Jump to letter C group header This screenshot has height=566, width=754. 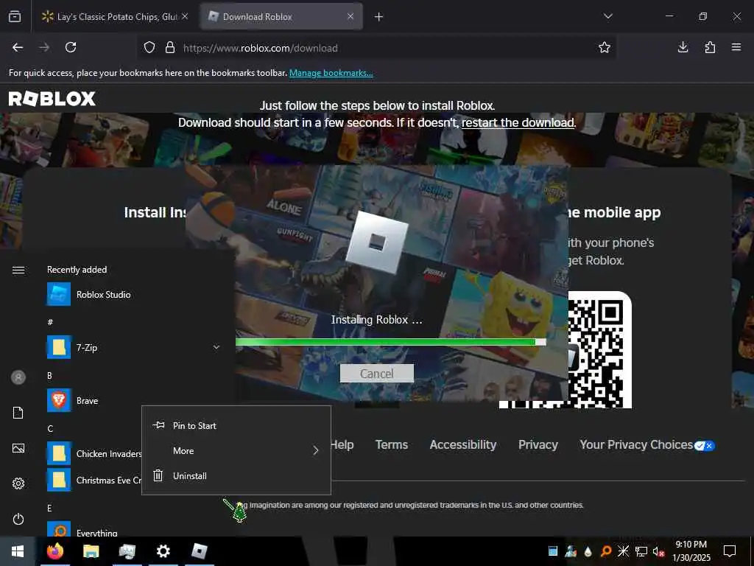point(50,428)
